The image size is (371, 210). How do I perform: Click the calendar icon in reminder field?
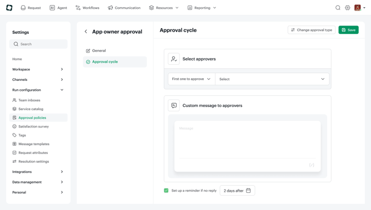coord(248,191)
